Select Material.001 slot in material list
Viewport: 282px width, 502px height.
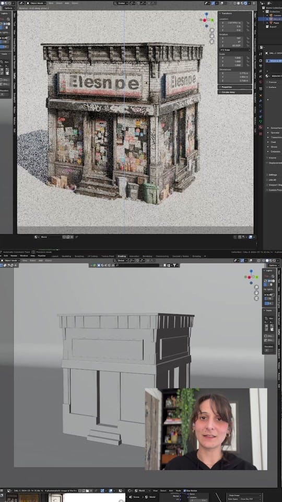274,61
